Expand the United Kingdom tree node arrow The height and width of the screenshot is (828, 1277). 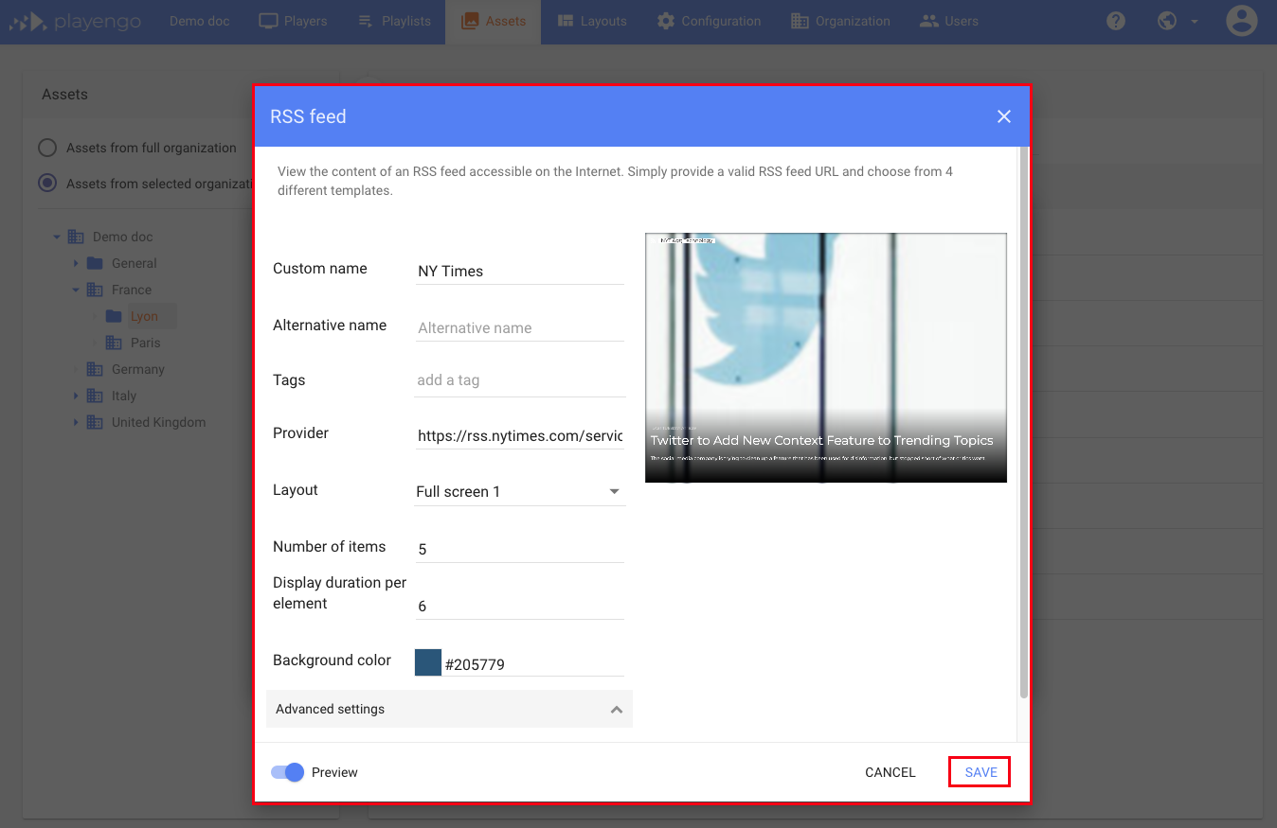point(76,422)
